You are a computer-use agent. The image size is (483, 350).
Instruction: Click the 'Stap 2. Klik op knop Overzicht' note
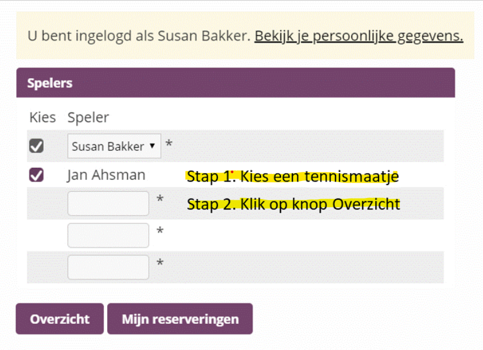[293, 204]
